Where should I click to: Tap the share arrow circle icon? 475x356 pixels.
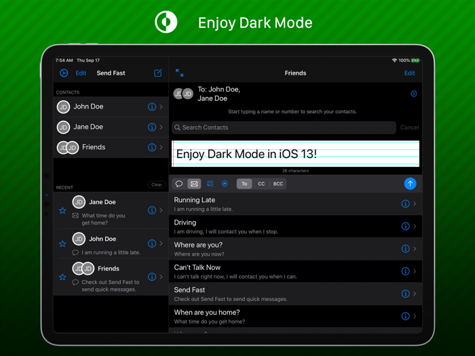(x=225, y=184)
